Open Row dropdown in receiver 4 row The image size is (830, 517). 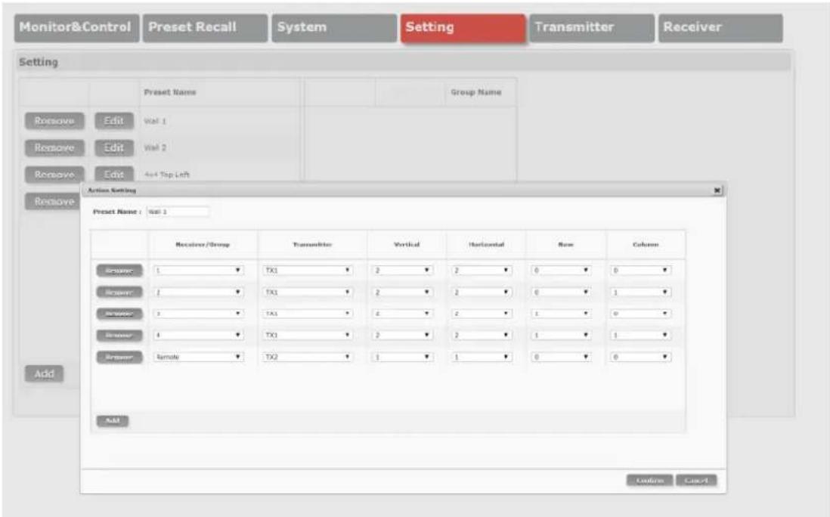point(562,335)
